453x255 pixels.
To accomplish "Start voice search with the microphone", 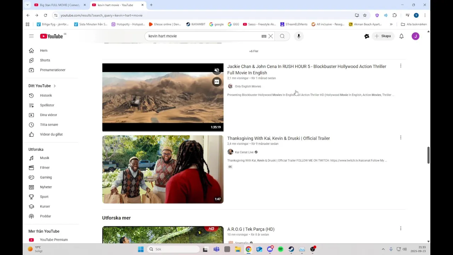I will point(299,36).
